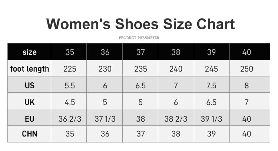Select the EU size 37 1/3 cell
Viewport: 278px width, 151px height.
pos(105,119)
